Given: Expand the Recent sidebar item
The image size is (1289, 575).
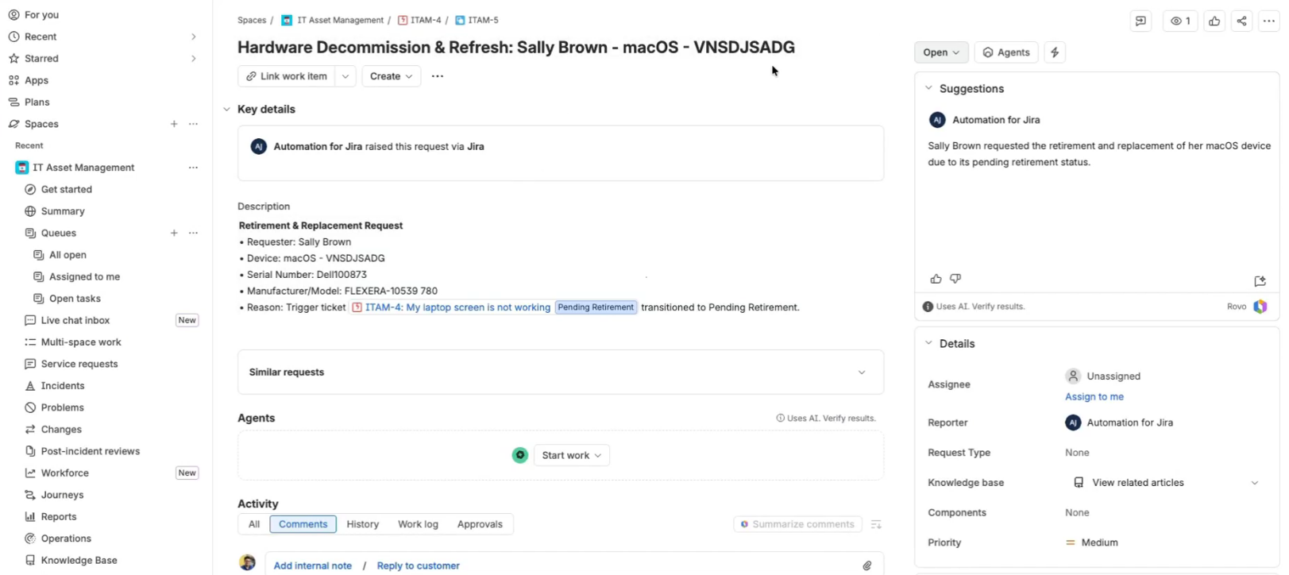Looking at the screenshot, I should (193, 37).
